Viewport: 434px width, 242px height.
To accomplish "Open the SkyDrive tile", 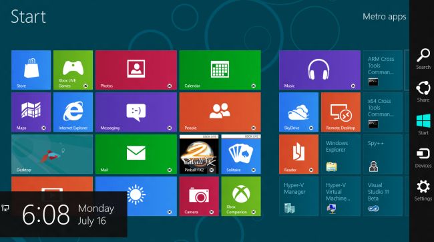I will (298, 112).
